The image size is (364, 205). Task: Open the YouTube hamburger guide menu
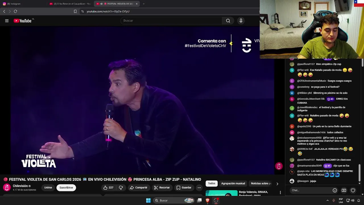7,21
